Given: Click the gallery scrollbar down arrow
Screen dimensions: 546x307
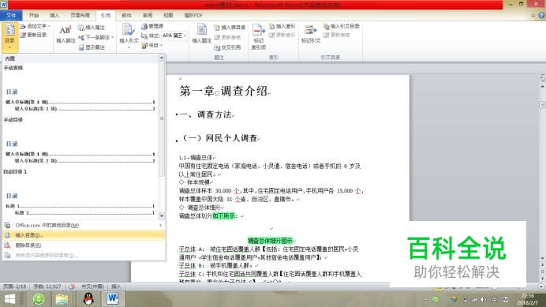Looking at the screenshot, I should (162, 216).
